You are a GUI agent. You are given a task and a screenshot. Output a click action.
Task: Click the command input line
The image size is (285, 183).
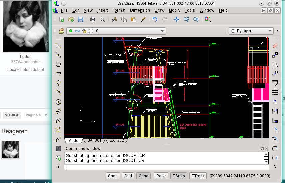(x=166, y=167)
